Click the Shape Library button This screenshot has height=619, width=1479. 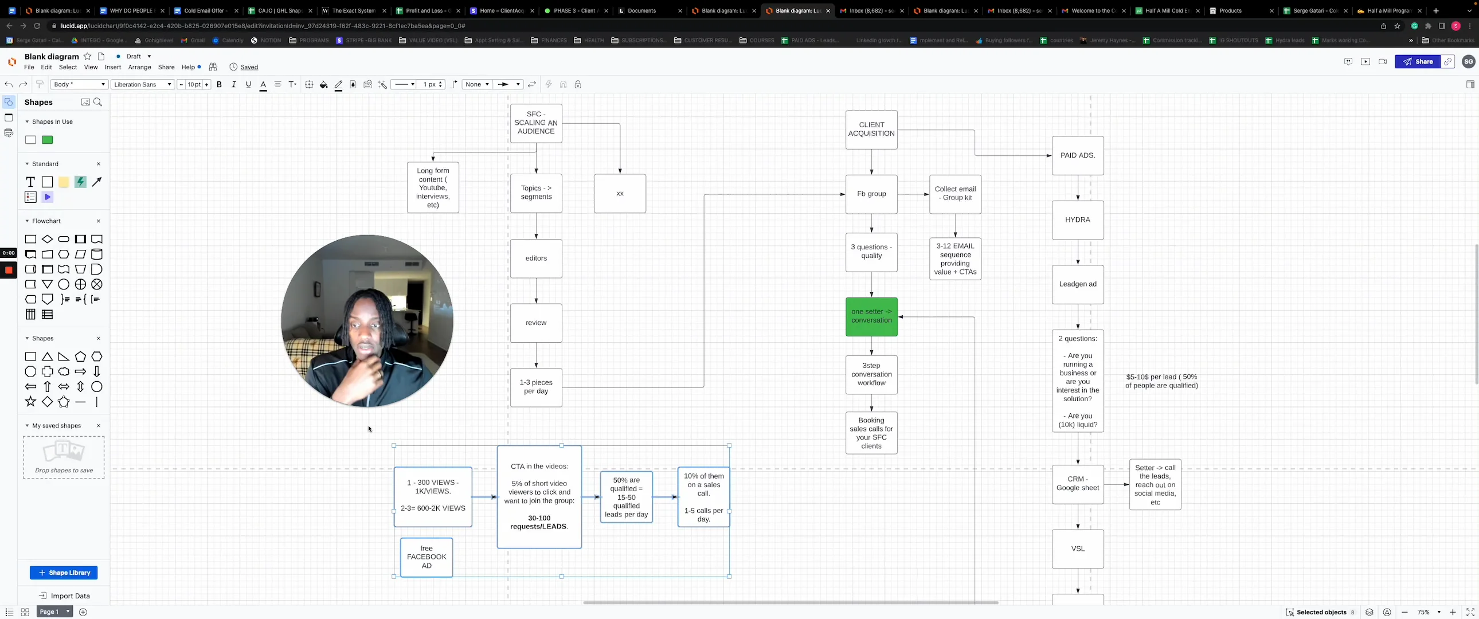(x=64, y=573)
